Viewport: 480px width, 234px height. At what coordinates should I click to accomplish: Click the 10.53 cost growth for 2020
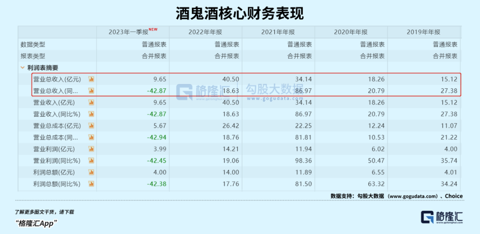377,137
